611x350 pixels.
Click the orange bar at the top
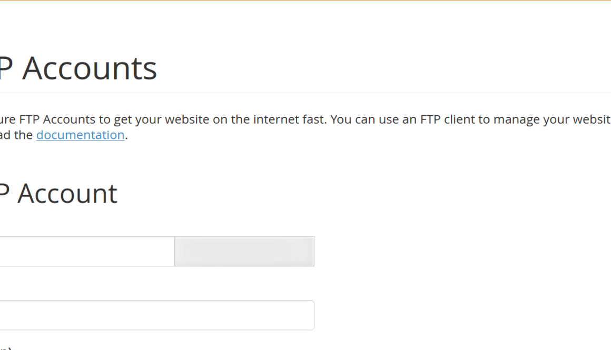[x=305, y=2]
